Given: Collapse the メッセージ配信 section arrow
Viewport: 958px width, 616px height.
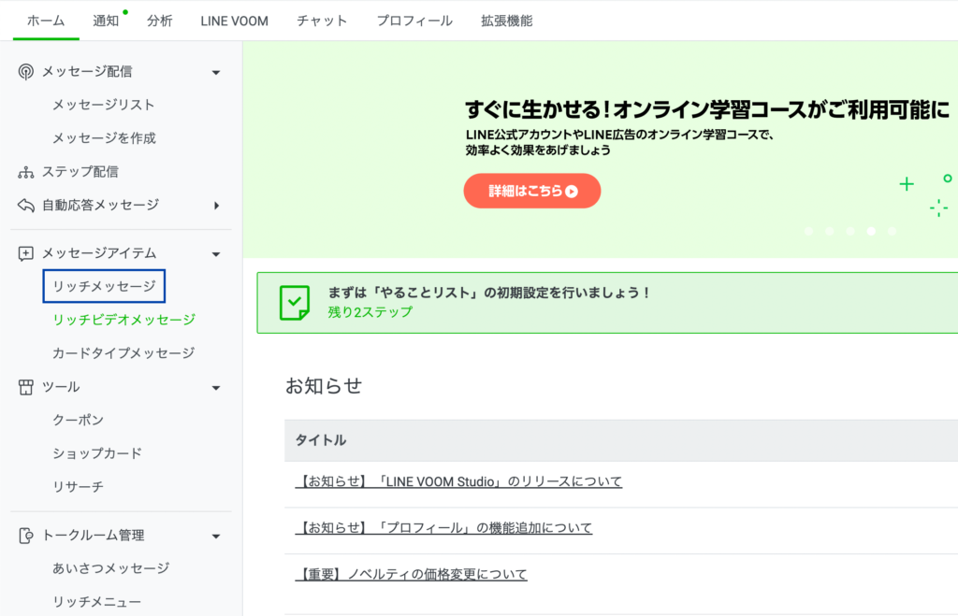Looking at the screenshot, I should point(216,72).
